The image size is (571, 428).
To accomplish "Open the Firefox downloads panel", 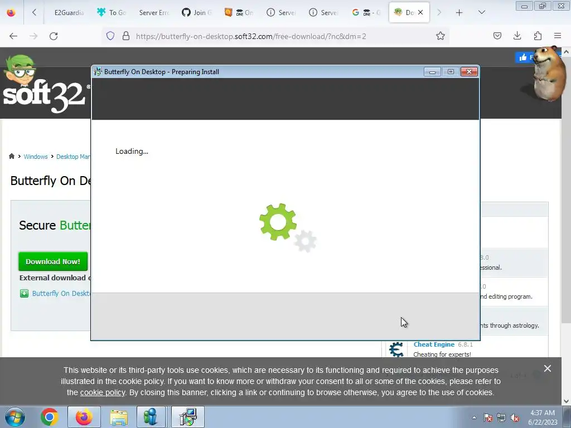I will coord(517,36).
